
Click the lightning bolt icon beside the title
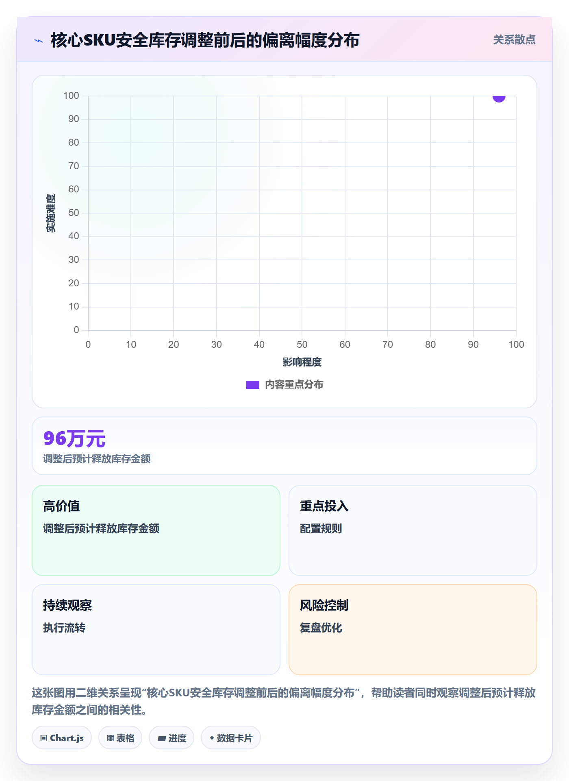(39, 41)
